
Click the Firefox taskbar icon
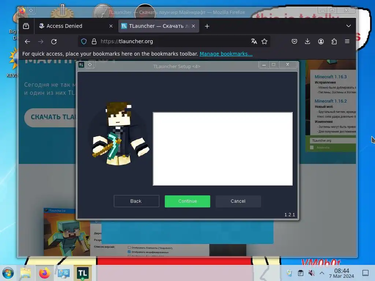point(44,273)
